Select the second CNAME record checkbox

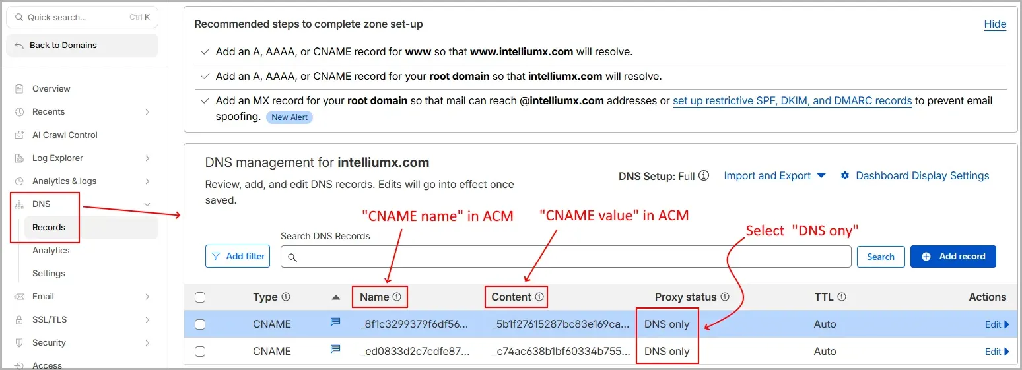(200, 352)
